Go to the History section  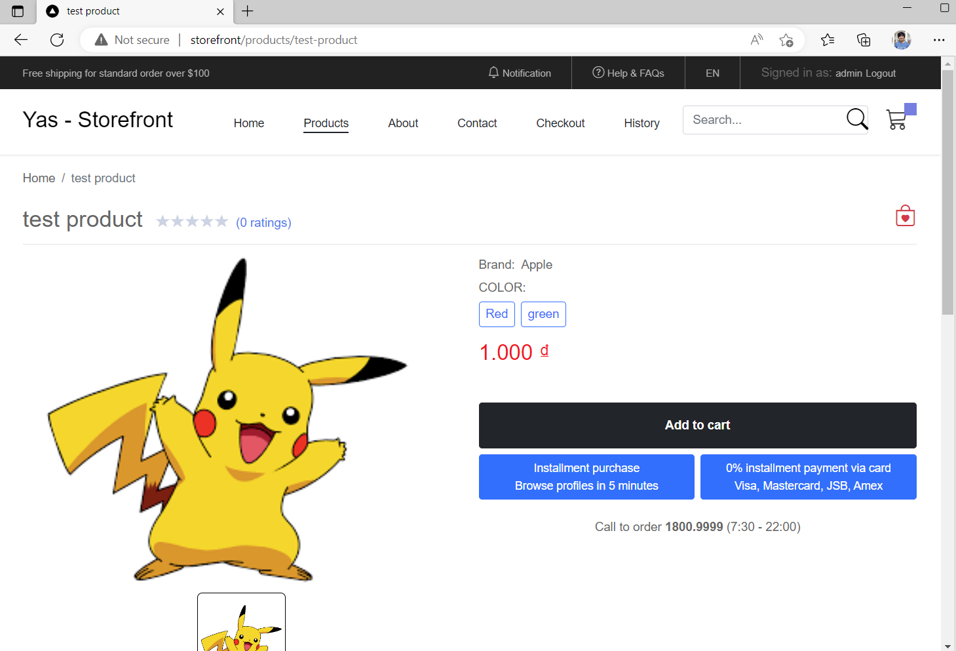[x=641, y=123]
